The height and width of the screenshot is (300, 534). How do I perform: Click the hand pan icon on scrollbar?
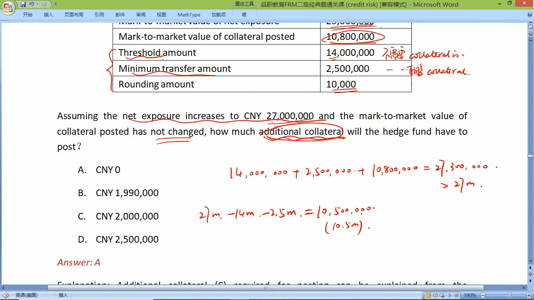click(530, 34)
